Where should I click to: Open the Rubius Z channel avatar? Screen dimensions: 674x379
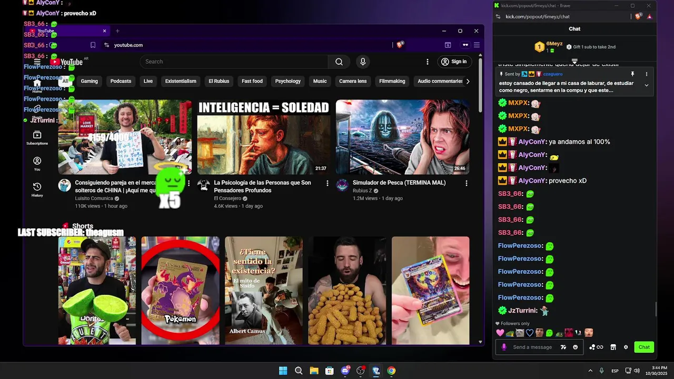[x=342, y=185]
